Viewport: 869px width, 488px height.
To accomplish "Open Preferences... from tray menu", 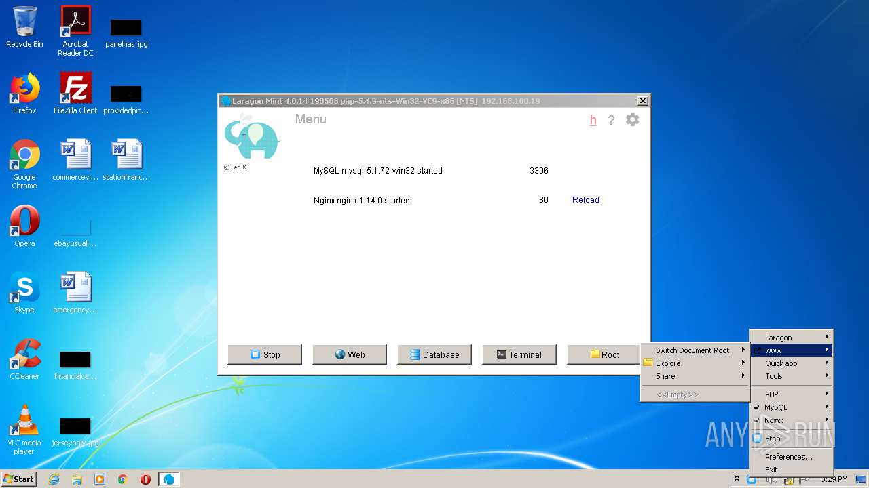I will tap(791, 457).
